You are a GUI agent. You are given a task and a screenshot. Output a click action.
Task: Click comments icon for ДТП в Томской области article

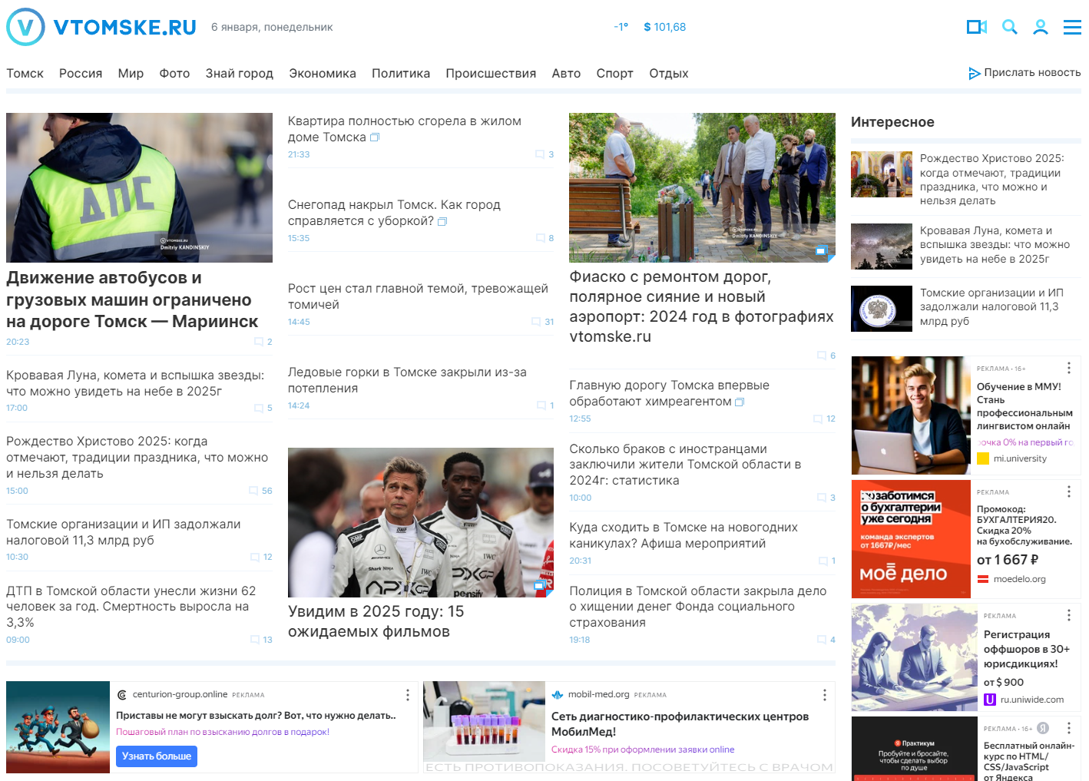click(255, 640)
